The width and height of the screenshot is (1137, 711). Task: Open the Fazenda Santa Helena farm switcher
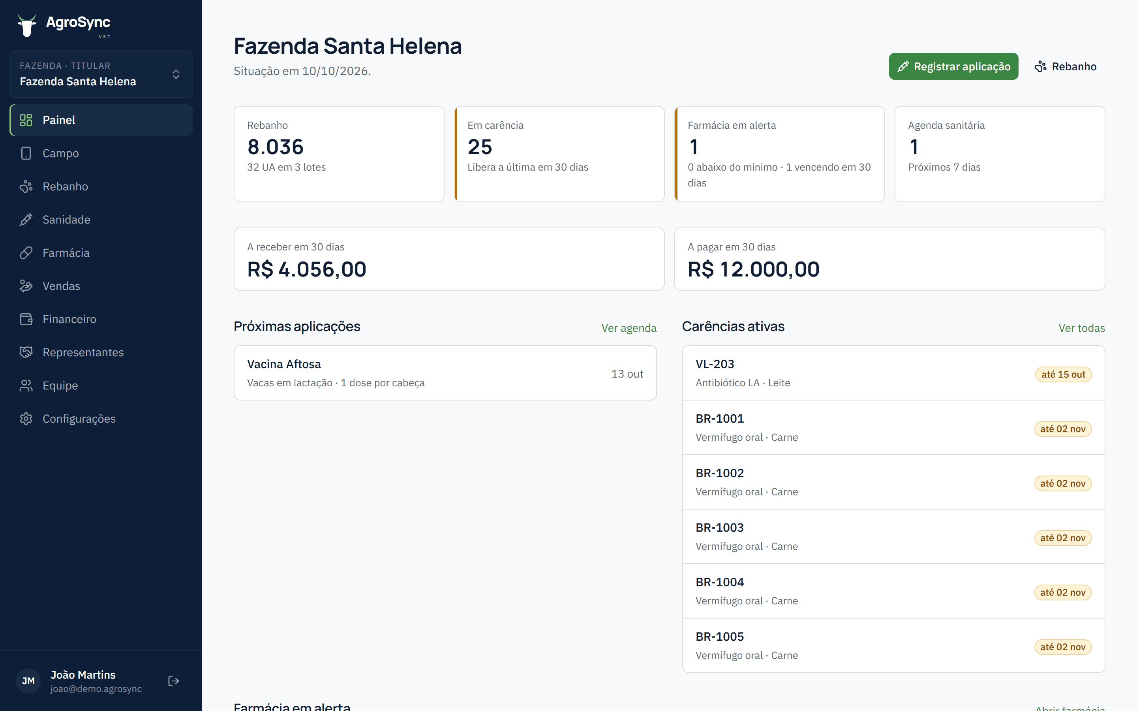pos(101,74)
